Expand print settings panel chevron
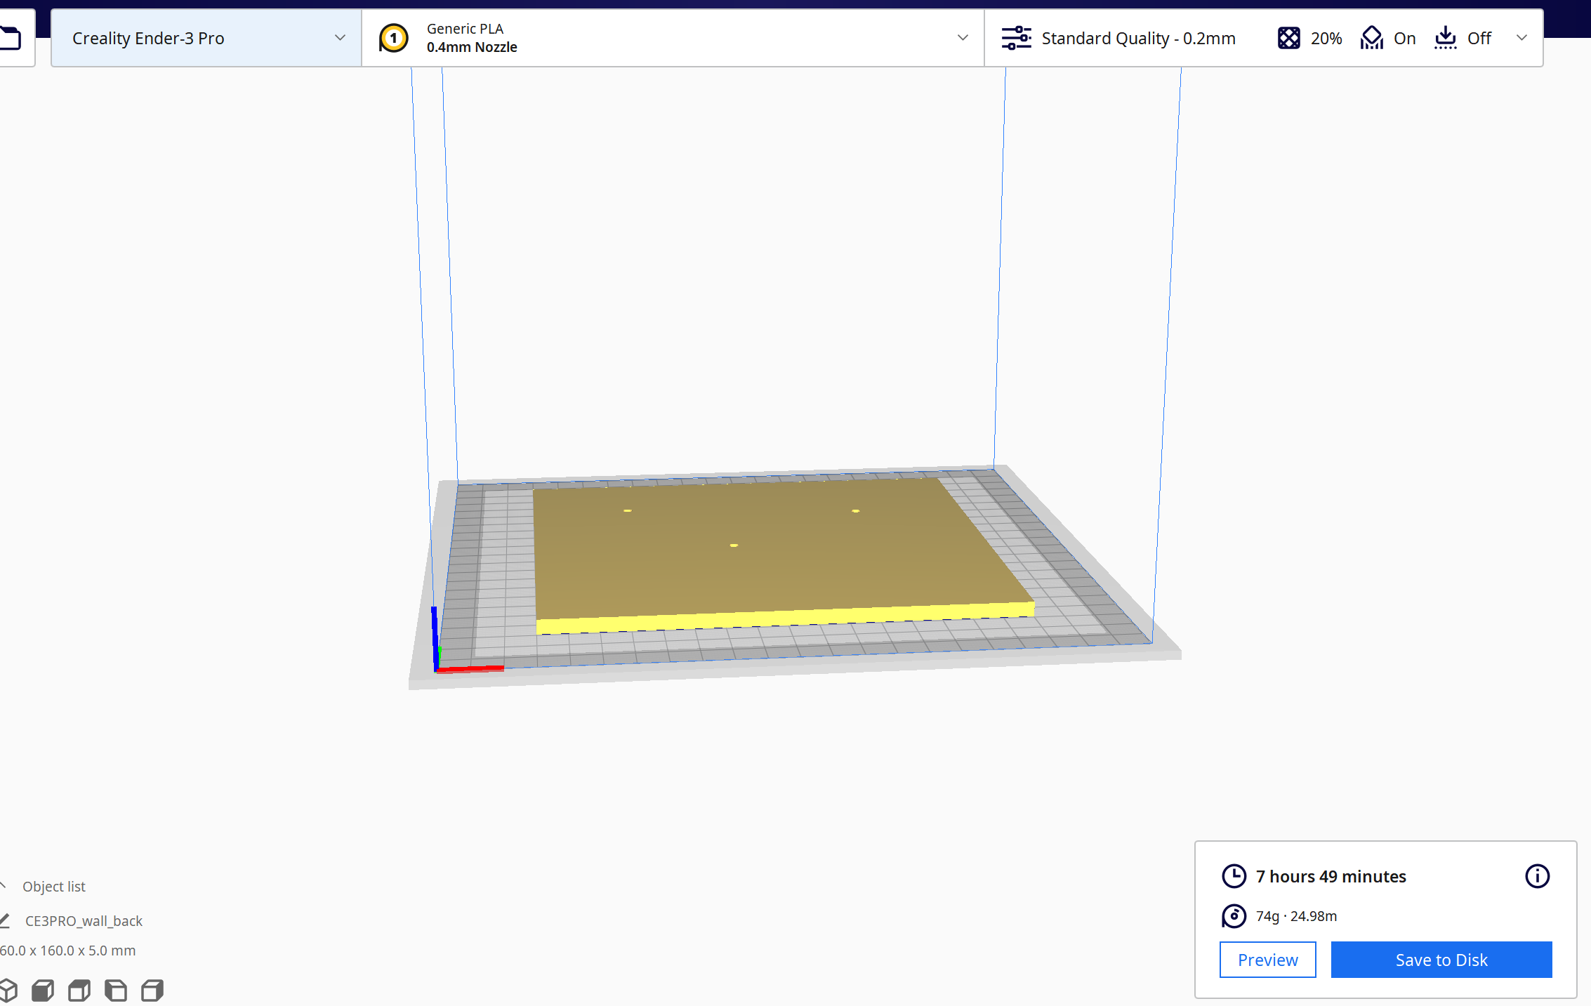1591x1006 pixels. (x=1521, y=38)
